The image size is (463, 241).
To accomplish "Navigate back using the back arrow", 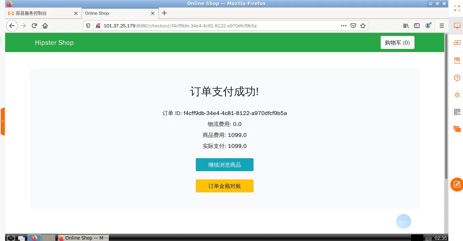I will (x=12, y=26).
